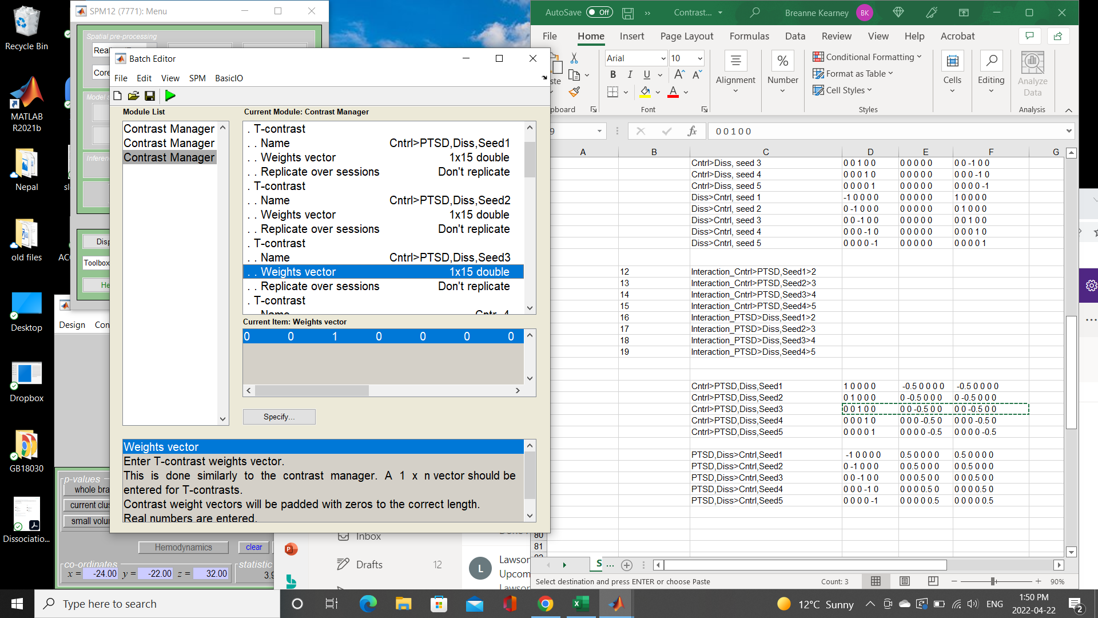1098x618 pixels.
Task: Click the new batch icon
Action: 118,96
